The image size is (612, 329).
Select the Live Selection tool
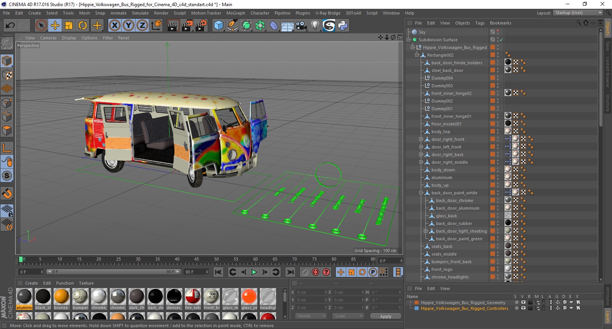(x=41, y=26)
